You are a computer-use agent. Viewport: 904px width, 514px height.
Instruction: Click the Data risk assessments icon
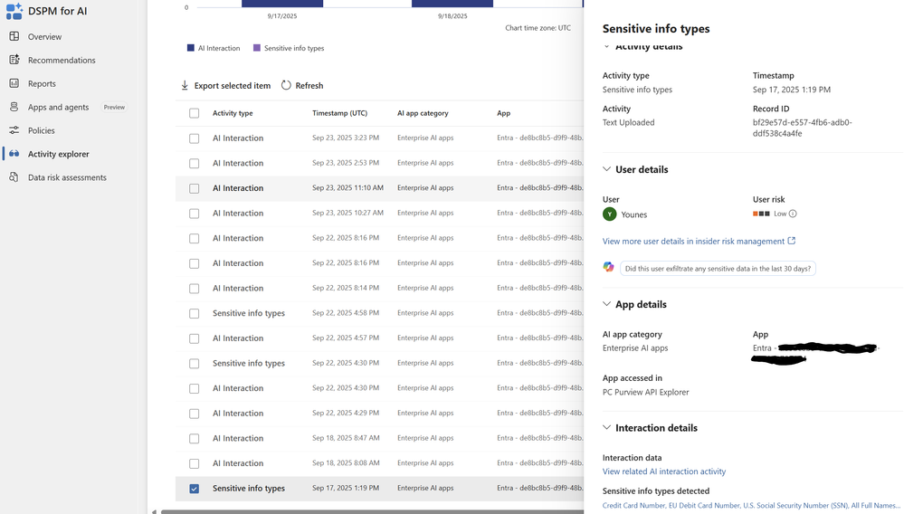(x=14, y=177)
